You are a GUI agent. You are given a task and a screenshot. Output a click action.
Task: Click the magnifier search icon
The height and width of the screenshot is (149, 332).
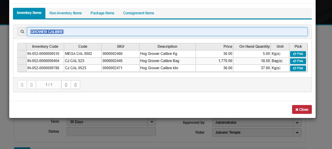tap(22, 32)
